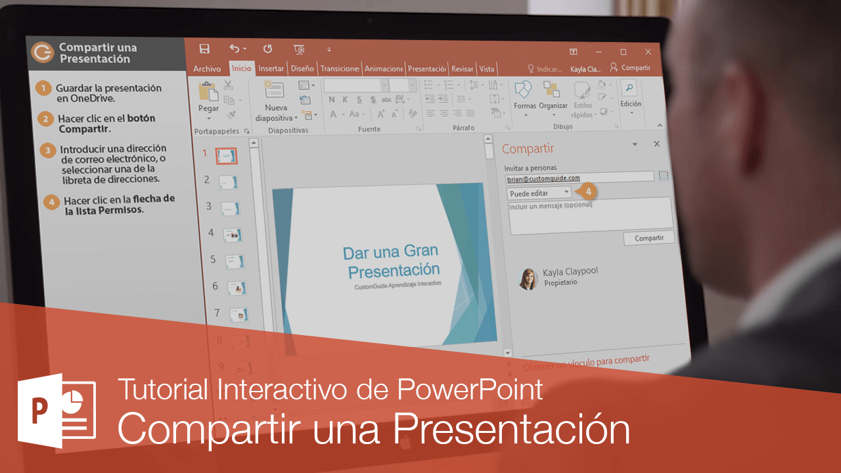841x473 pixels.
Task: Select slide 2 thumbnail
Action: click(229, 182)
